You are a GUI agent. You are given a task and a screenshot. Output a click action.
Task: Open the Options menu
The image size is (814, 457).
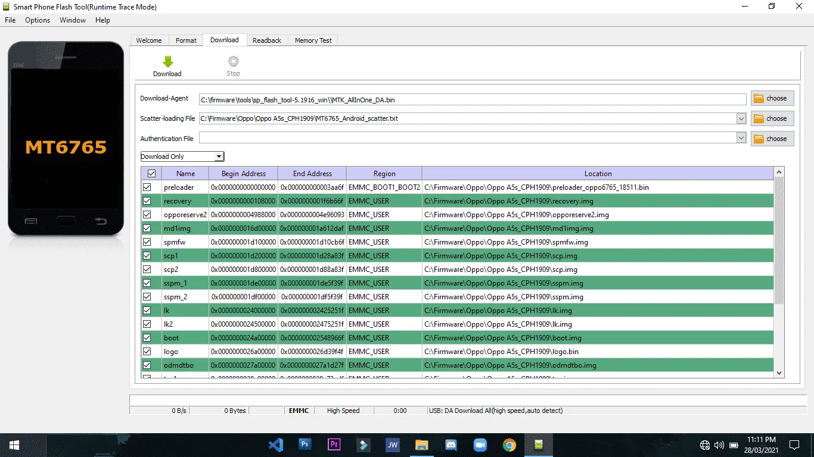(38, 20)
